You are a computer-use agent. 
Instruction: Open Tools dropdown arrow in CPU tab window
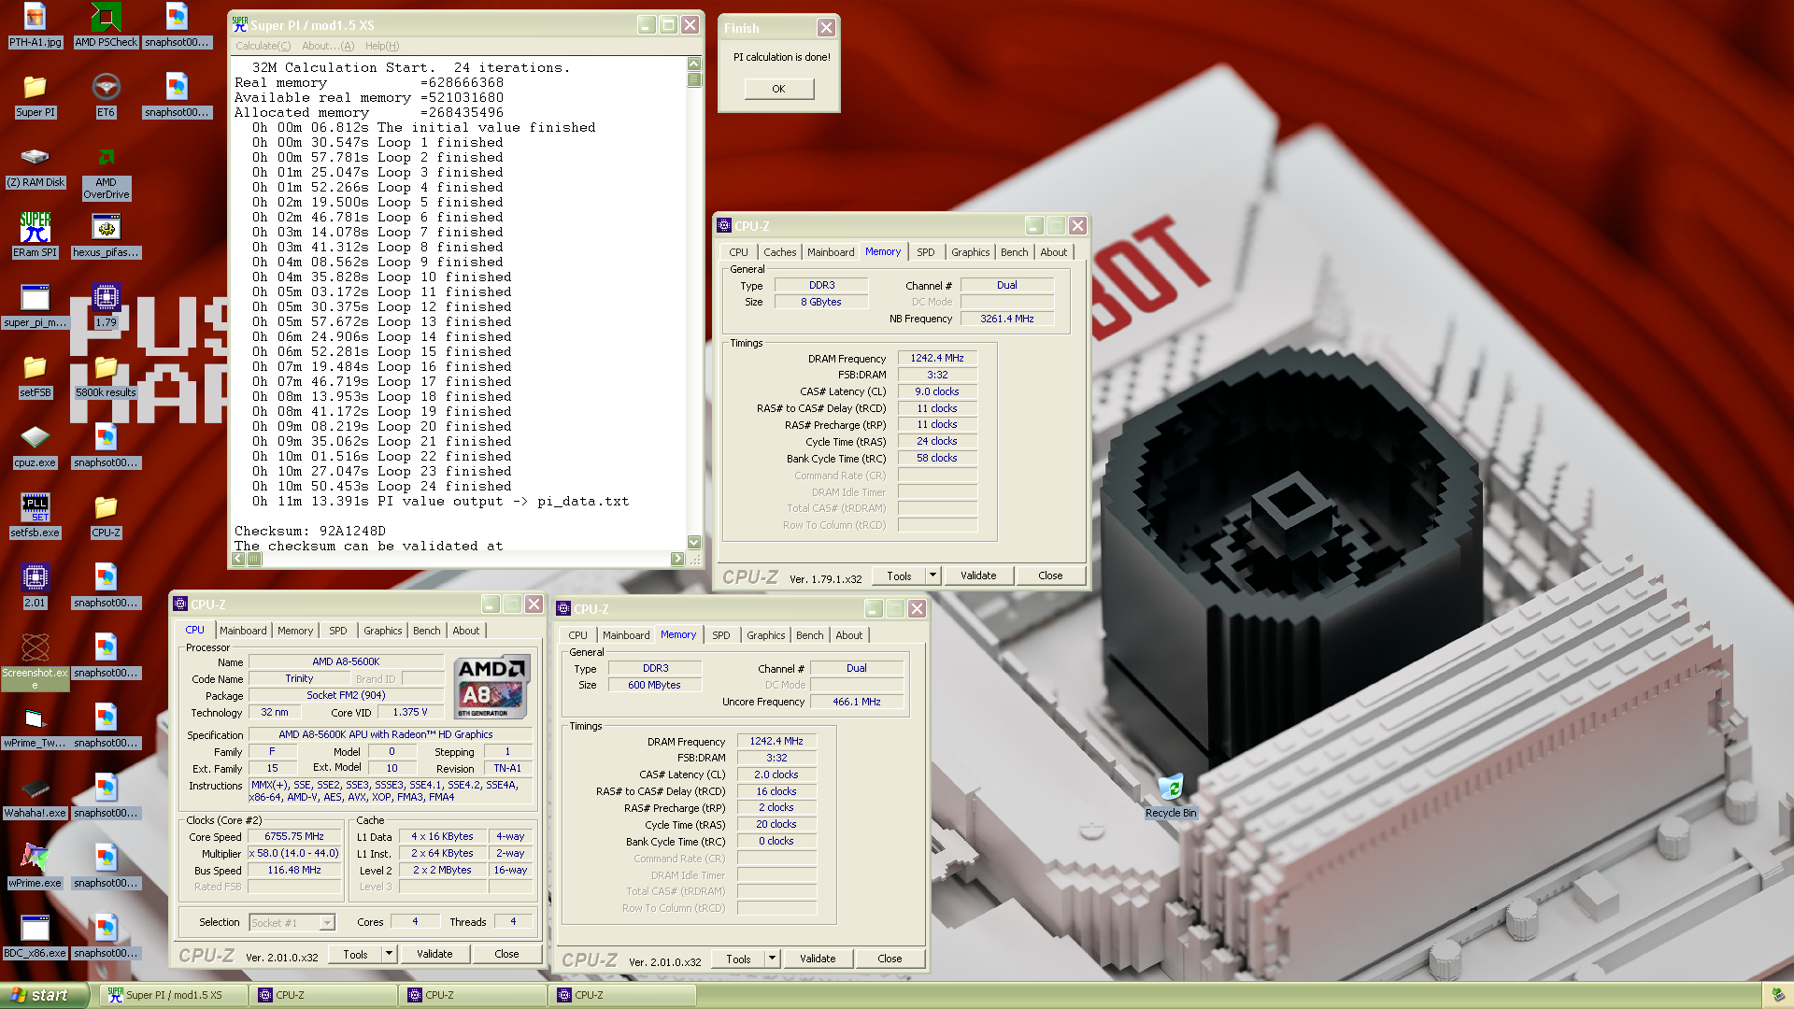click(389, 954)
